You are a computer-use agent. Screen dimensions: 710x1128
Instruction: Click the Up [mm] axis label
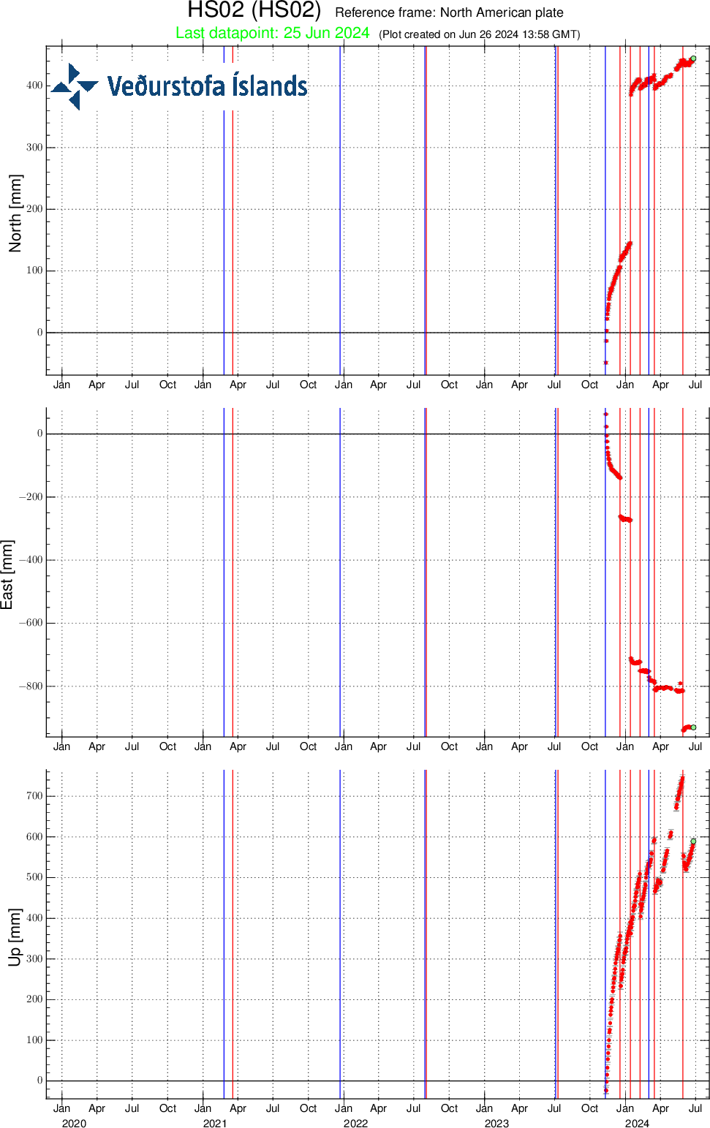pyautogui.click(x=15, y=938)
